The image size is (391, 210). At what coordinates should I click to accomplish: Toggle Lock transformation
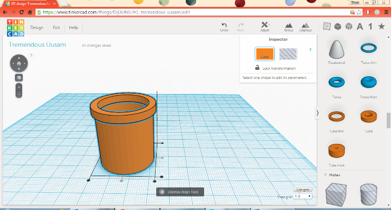(275, 68)
